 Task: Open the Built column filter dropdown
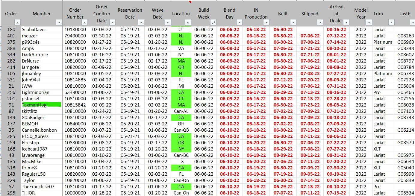(x=293, y=22)
